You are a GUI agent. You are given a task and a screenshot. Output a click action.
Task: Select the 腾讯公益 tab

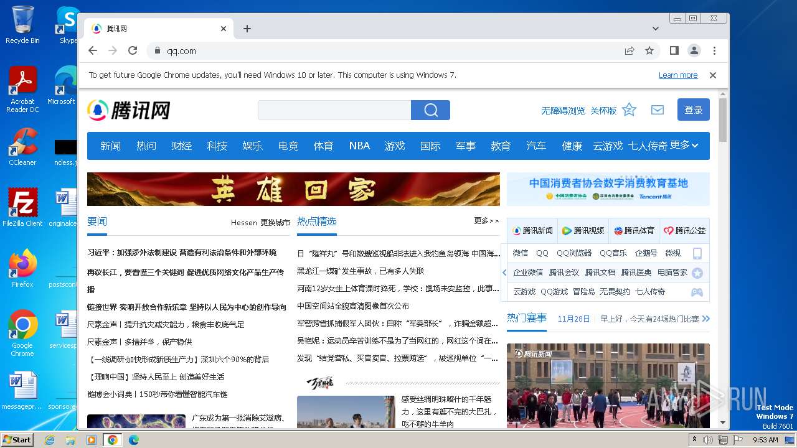pos(684,230)
